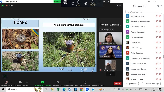Open the Apps icon
This screenshot has height=92, width=164.
58,82
